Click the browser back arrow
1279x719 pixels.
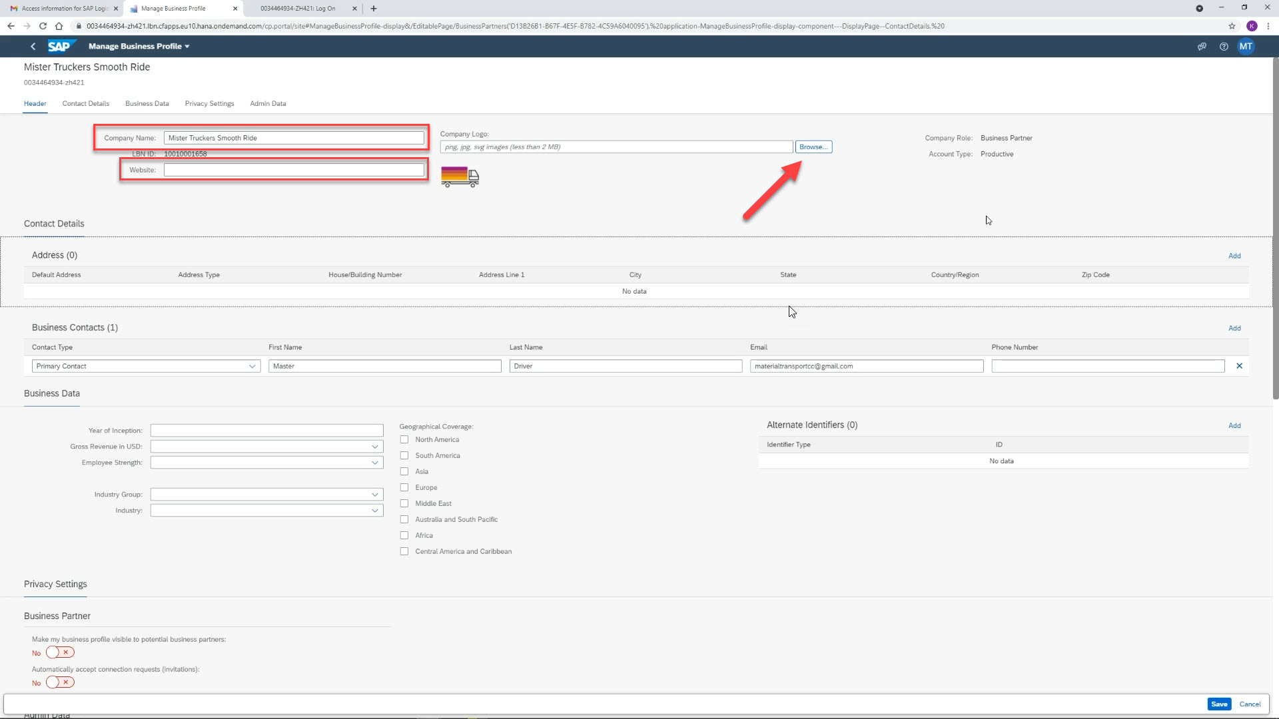point(11,26)
